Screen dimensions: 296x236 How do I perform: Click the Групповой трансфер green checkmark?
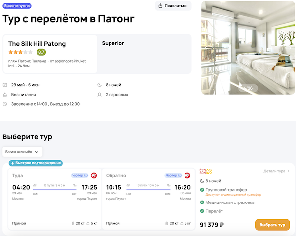(202, 190)
